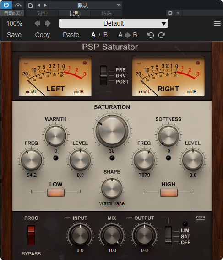The image size is (223, 260).
Task: Open the 默认 preset dropdown
Action: pos(86,5)
